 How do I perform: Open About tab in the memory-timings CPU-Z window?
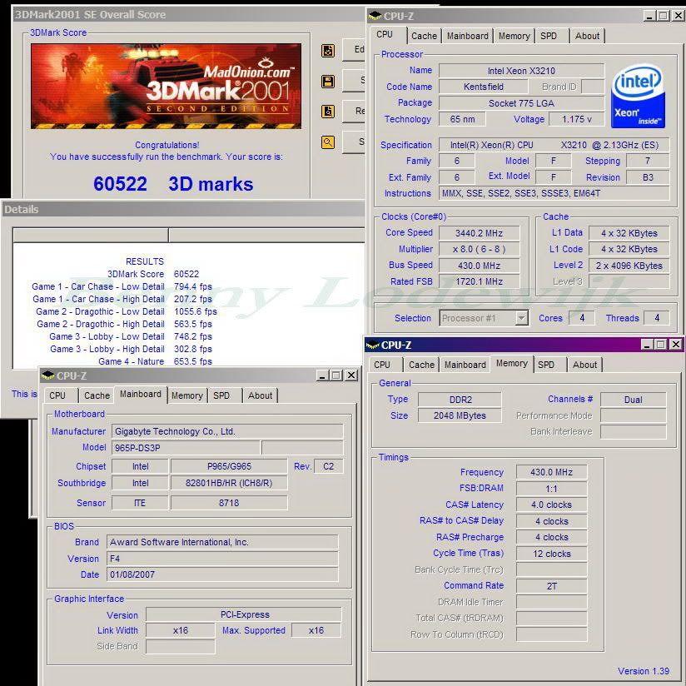(x=584, y=365)
